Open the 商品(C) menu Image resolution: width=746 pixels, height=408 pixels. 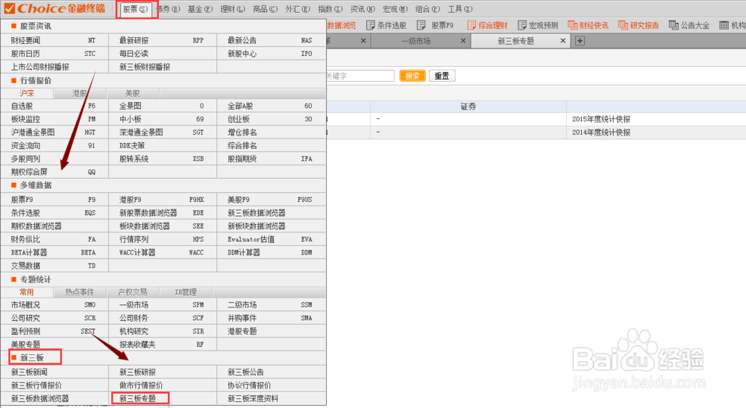click(265, 9)
